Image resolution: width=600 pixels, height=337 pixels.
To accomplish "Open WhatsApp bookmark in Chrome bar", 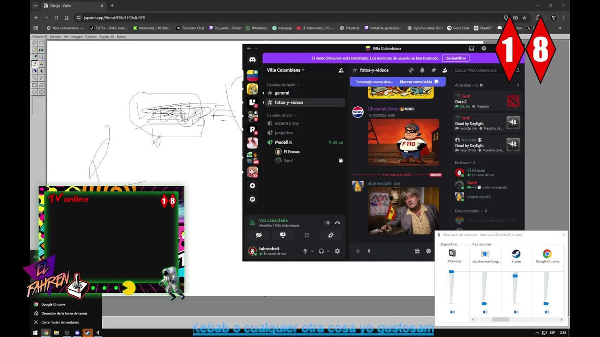I will (x=256, y=28).
